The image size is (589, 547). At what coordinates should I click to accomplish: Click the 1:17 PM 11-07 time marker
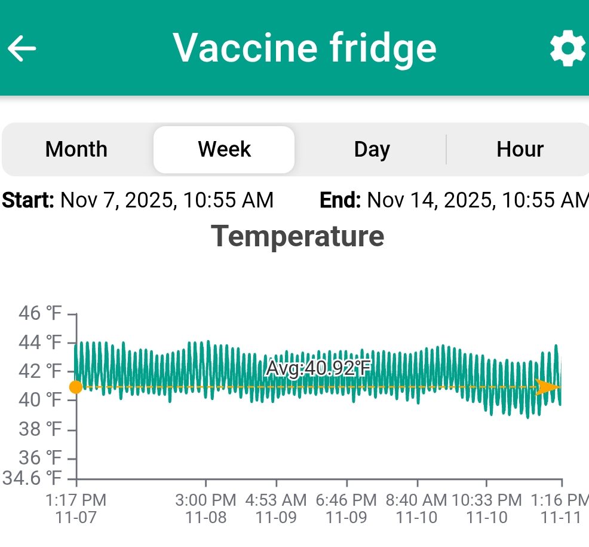click(x=76, y=508)
